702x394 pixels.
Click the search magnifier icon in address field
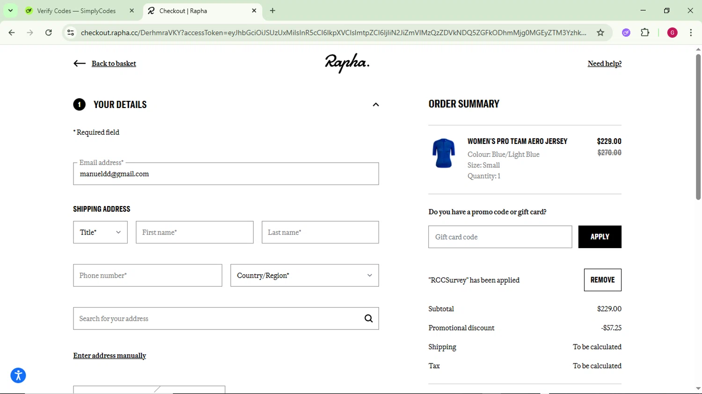coord(369,319)
